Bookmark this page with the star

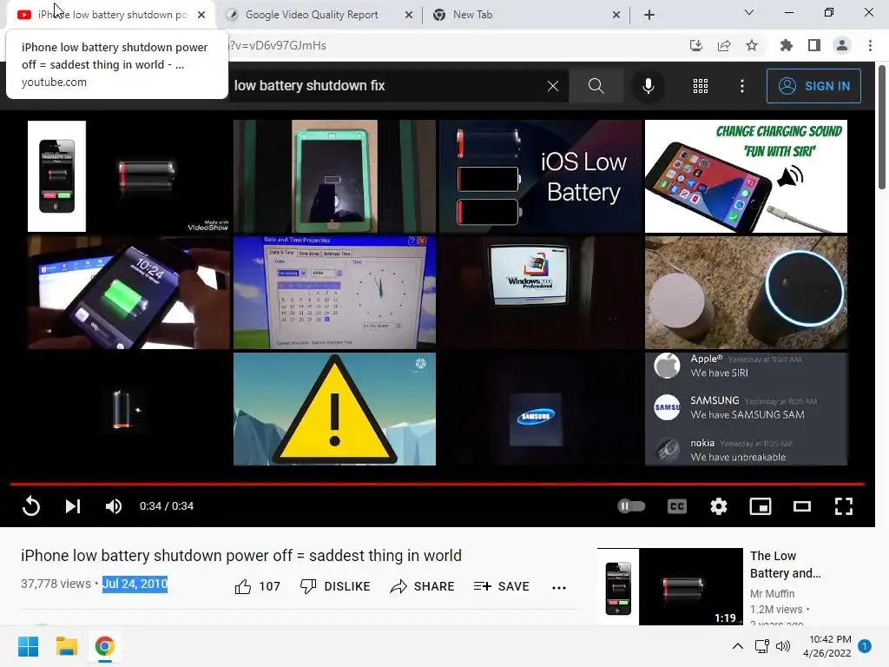click(752, 45)
